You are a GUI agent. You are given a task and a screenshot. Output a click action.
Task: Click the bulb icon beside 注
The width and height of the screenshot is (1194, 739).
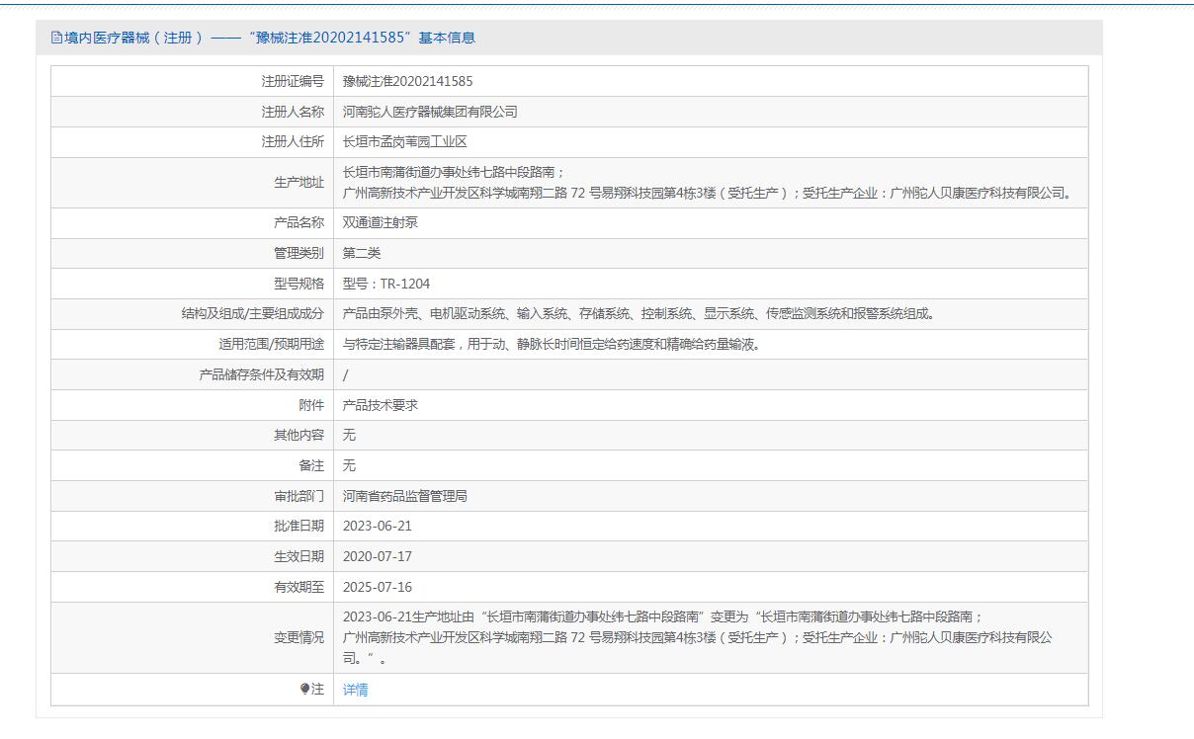(x=305, y=690)
